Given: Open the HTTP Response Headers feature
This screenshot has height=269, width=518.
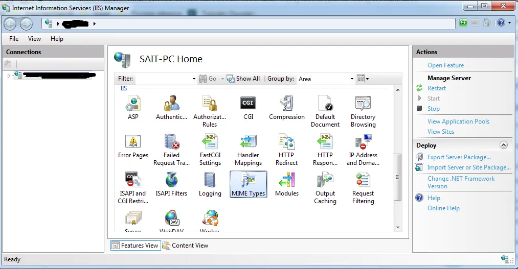Looking at the screenshot, I should coord(325,150).
